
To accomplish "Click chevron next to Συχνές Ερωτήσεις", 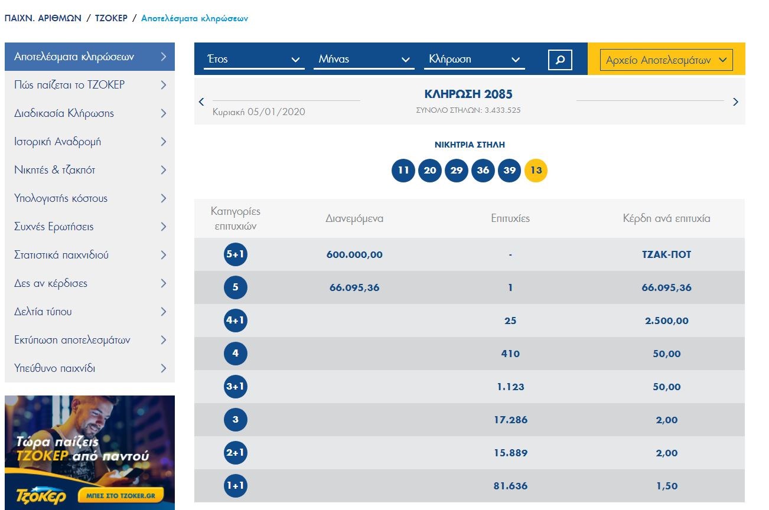I will click(164, 227).
